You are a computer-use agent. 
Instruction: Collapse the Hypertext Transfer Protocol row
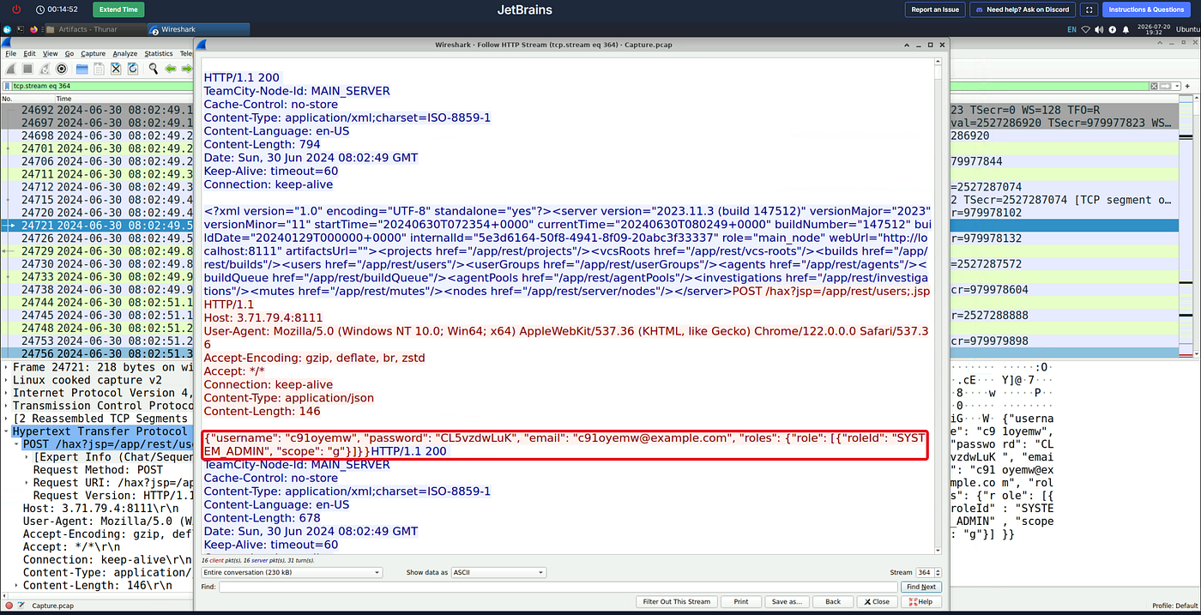pos(7,431)
